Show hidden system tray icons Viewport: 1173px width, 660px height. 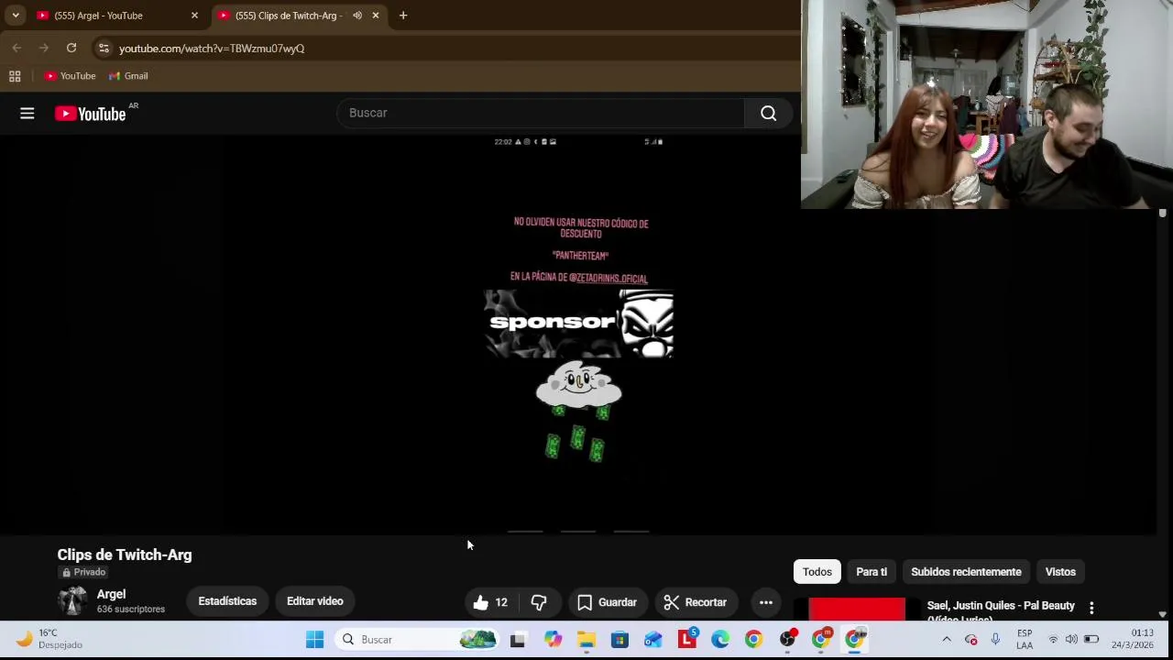pos(947,640)
